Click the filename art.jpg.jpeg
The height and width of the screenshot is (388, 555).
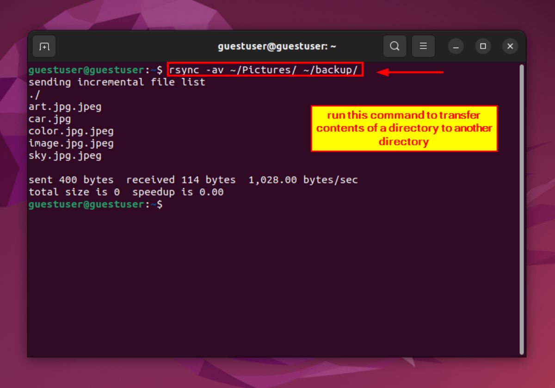coord(65,106)
